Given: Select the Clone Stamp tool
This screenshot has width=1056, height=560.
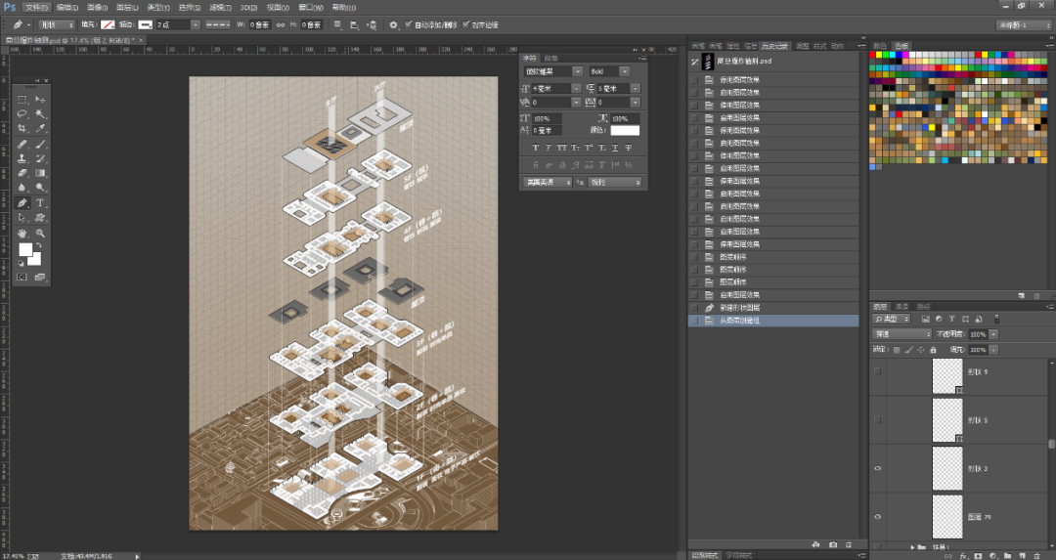Looking at the screenshot, I should tap(22, 159).
